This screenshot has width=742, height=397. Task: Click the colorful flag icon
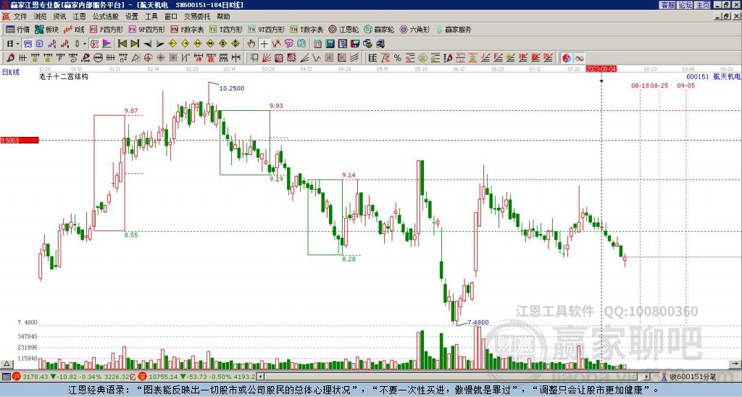tap(107, 43)
